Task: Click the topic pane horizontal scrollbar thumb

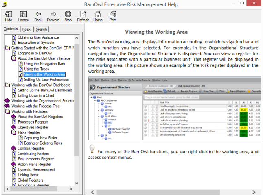Action: pyautogui.click(x=158, y=192)
